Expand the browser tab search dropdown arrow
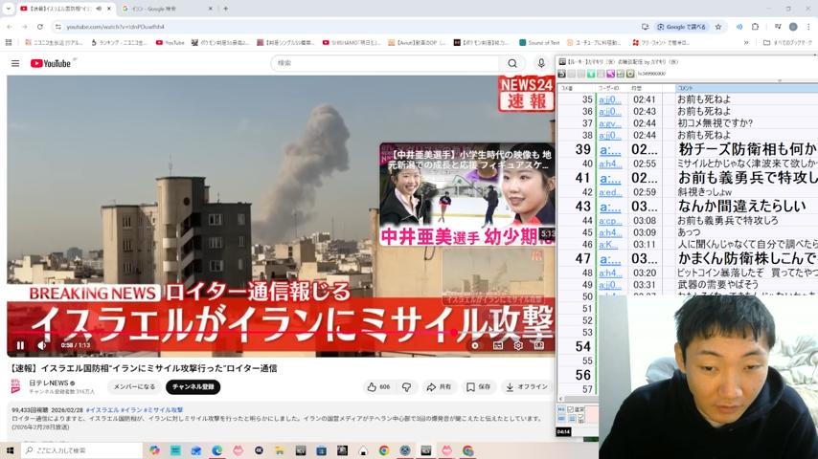Viewport: 818px width, 459px height. (9, 9)
